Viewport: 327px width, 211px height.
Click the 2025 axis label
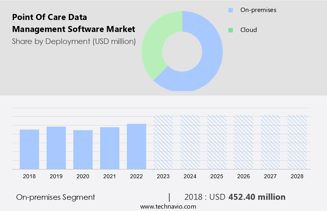tap(217, 176)
